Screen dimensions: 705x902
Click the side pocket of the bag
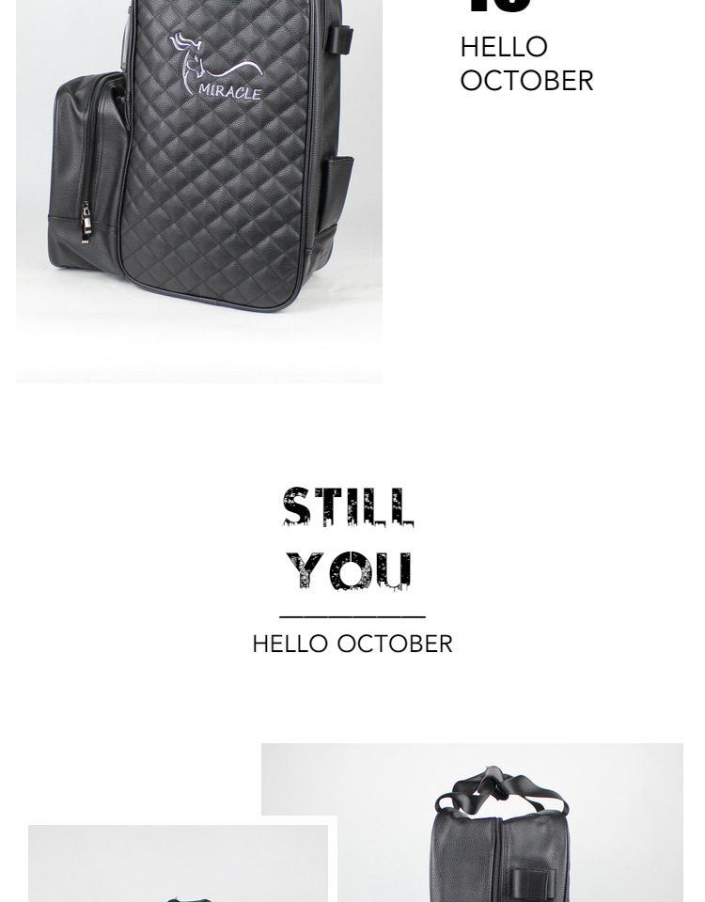(88, 171)
